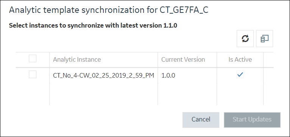Sort by Current Version column header
Viewport: 290px width, 137px height.
click(x=183, y=59)
